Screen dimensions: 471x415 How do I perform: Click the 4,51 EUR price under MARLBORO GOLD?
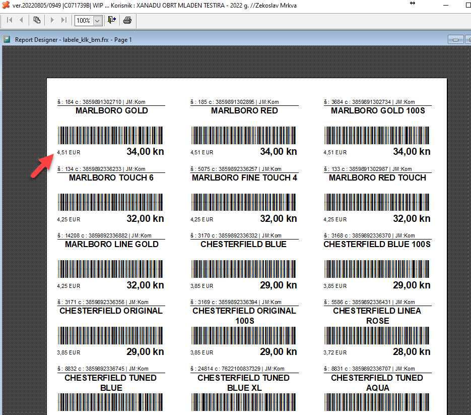click(x=69, y=152)
